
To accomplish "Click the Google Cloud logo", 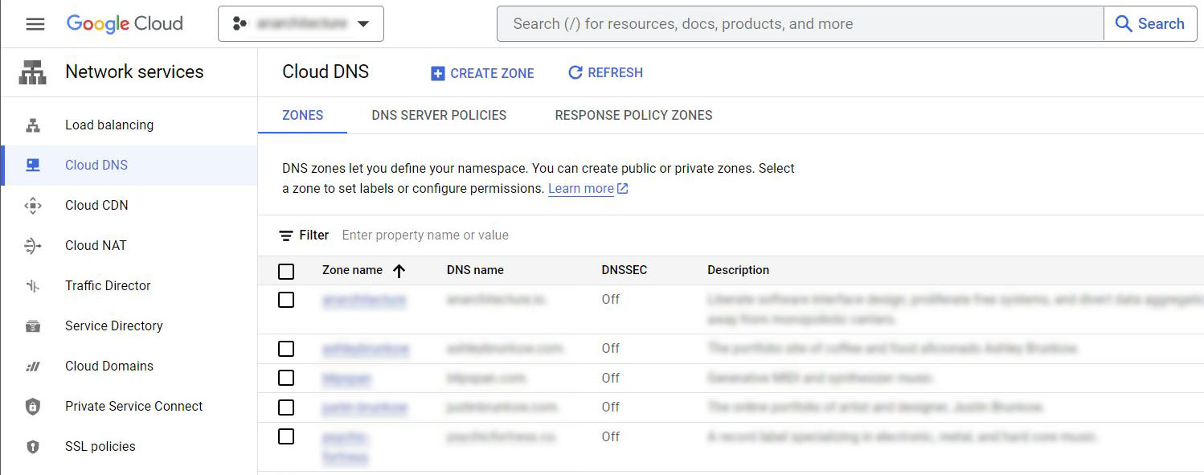I will (125, 24).
